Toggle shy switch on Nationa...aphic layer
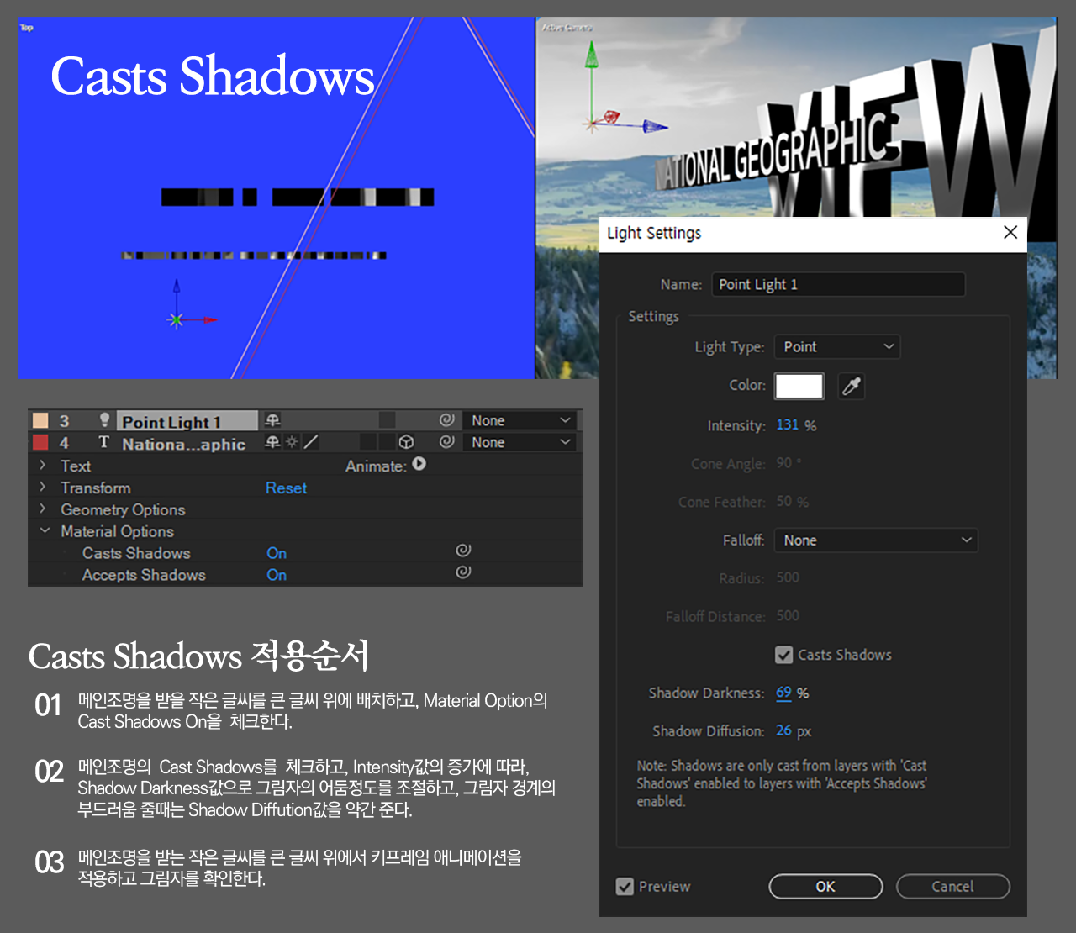 click(x=272, y=442)
